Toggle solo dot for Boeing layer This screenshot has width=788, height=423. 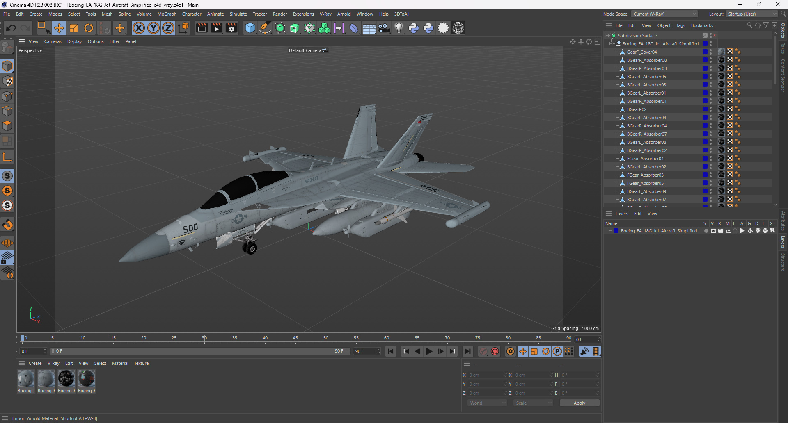[x=706, y=231]
